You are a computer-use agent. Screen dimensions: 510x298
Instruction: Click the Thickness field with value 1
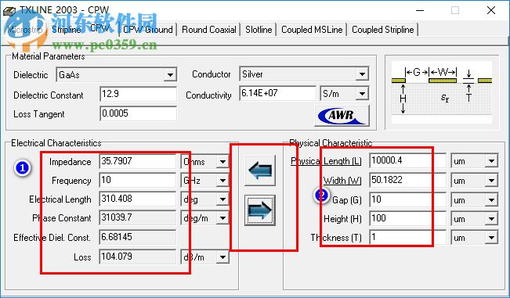(x=408, y=237)
